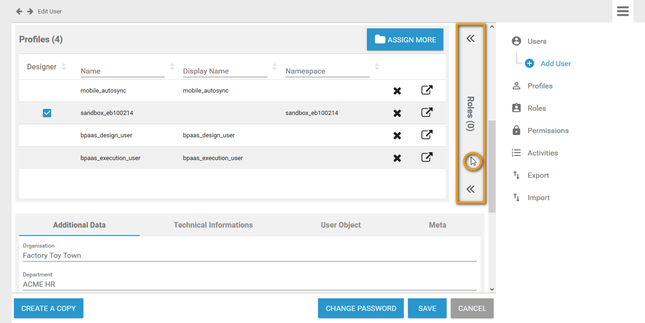Go back using the left arrow icon

tap(19, 11)
